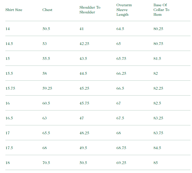This screenshot has width=192, height=173.
Task: Select the 83.75 collar to hem value
Action: click(158, 133)
